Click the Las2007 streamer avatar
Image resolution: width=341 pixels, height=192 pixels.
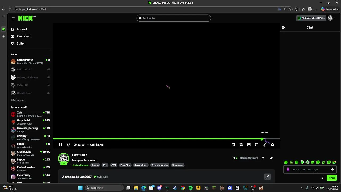[x=63, y=159]
